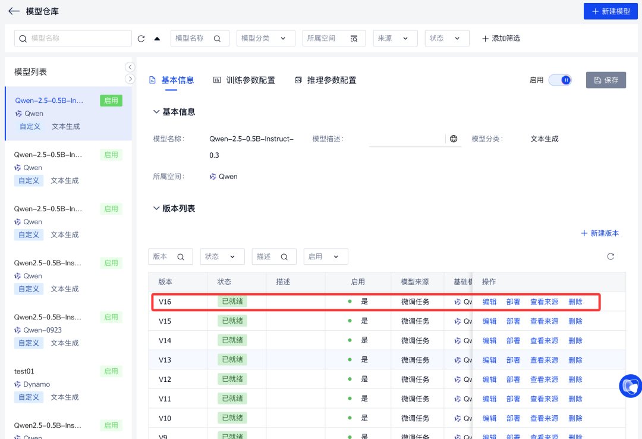Viewport: 642px width, 439px height.
Task: Click the Qwen space icon under 所属空间
Action: click(x=213, y=177)
